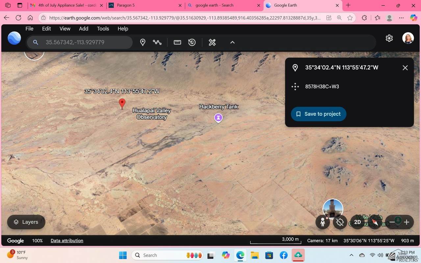Toggle the 2D view button
Image resolution: width=421 pixels, height=263 pixels.
pyautogui.click(x=358, y=222)
